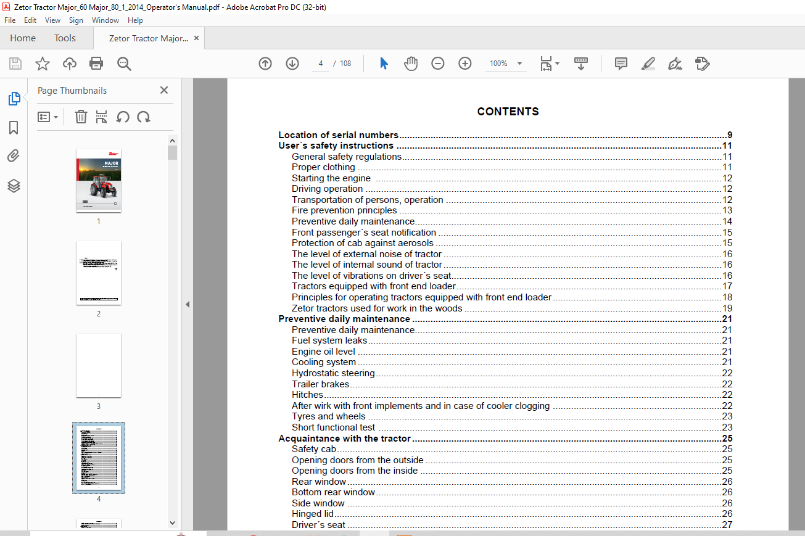805x536 pixels.
Task: Add a sticky note comment
Action: (621, 64)
